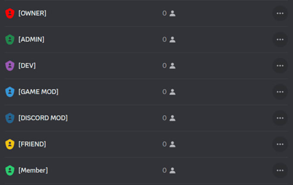Viewport: 293px width, 185px height.
Task: View the member count for [GAME MOD]
Action: [x=169, y=92]
